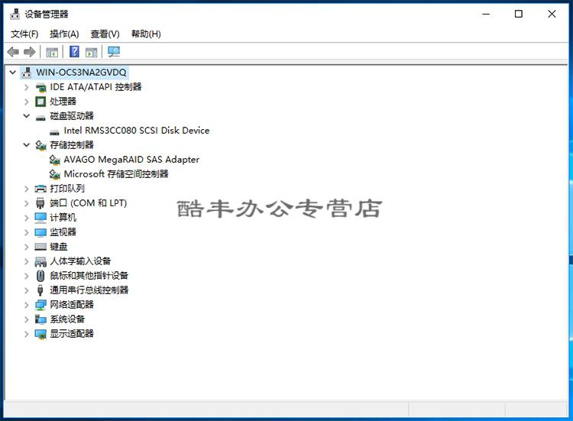The image size is (573, 421).
Task: Click the network adapters (网络适配器) icon
Action: (40, 305)
